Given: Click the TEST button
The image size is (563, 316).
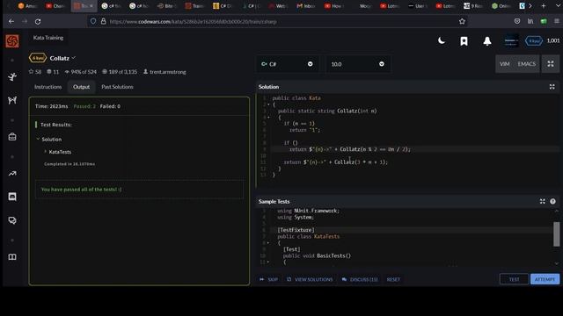Looking at the screenshot, I should [514, 279].
